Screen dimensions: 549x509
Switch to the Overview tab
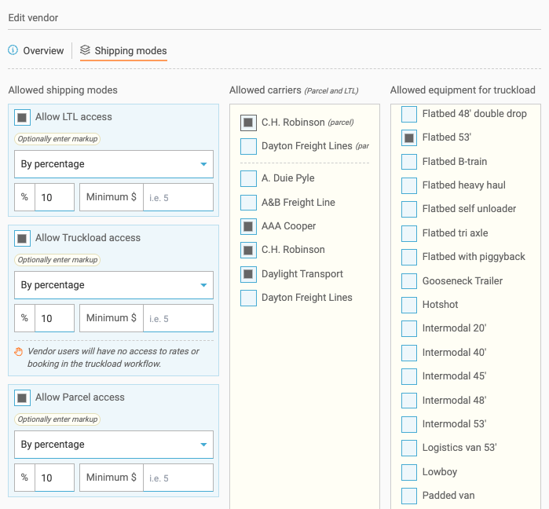pyautogui.click(x=43, y=51)
